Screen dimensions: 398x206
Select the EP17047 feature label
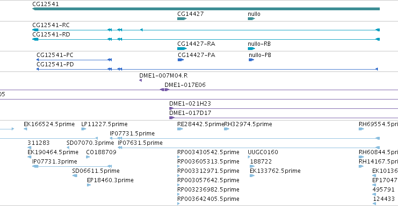tap(385, 180)
